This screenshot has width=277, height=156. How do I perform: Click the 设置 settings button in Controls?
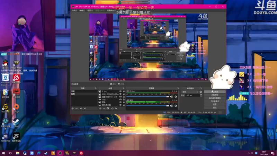[215, 105]
